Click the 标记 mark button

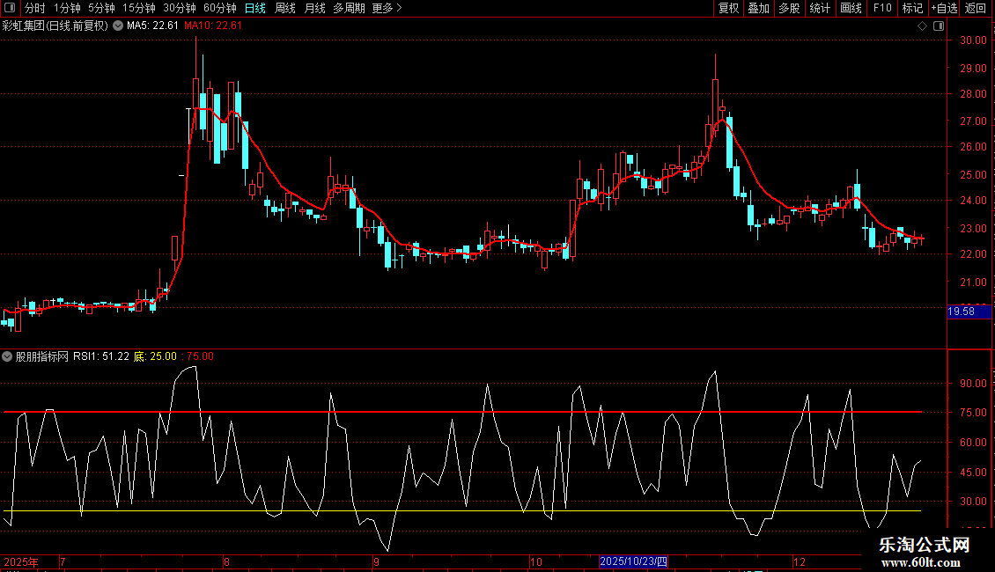coord(912,8)
